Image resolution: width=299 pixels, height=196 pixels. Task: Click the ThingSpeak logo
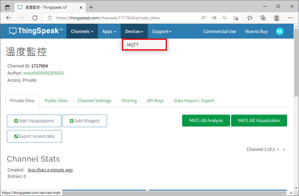pos(36,31)
